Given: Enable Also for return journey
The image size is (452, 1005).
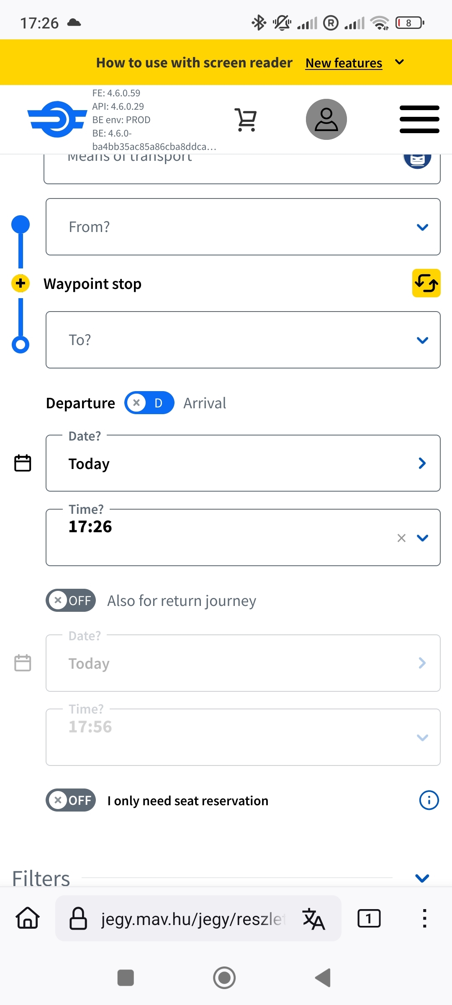Looking at the screenshot, I should pyautogui.click(x=71, y=600).
